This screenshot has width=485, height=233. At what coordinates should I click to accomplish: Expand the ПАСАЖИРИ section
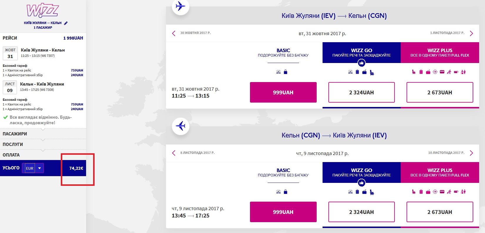pyautogui.click(x=15, y=134)
